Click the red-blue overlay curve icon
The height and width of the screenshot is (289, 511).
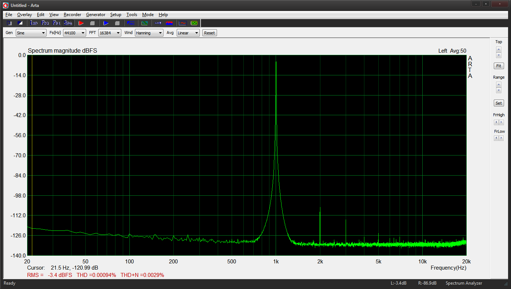pyautogui.click(x=169, y=23)
